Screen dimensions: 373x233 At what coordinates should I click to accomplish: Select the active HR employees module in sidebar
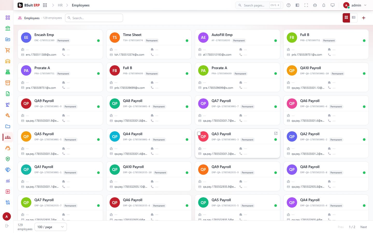(8, 137)
